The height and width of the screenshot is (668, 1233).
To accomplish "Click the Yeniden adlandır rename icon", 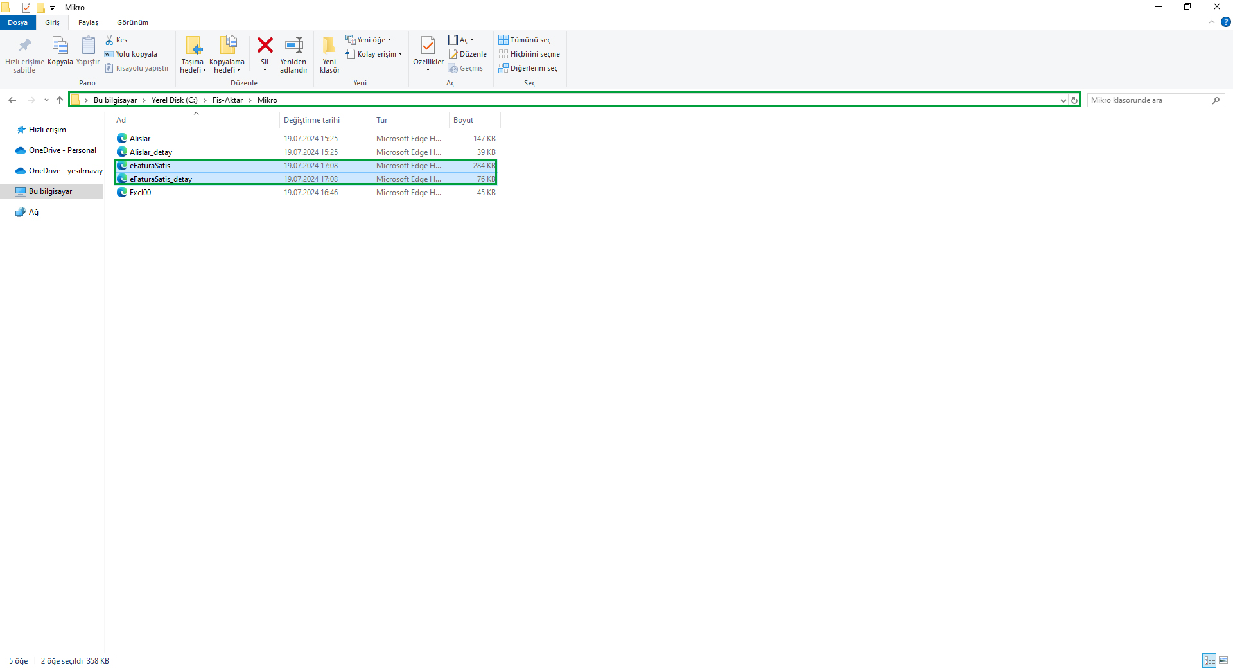I will (293, 46).
